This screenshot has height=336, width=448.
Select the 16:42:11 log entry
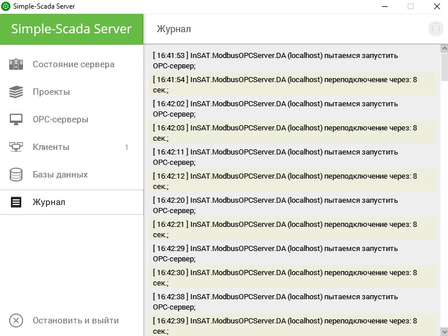(x=292, y=157)
